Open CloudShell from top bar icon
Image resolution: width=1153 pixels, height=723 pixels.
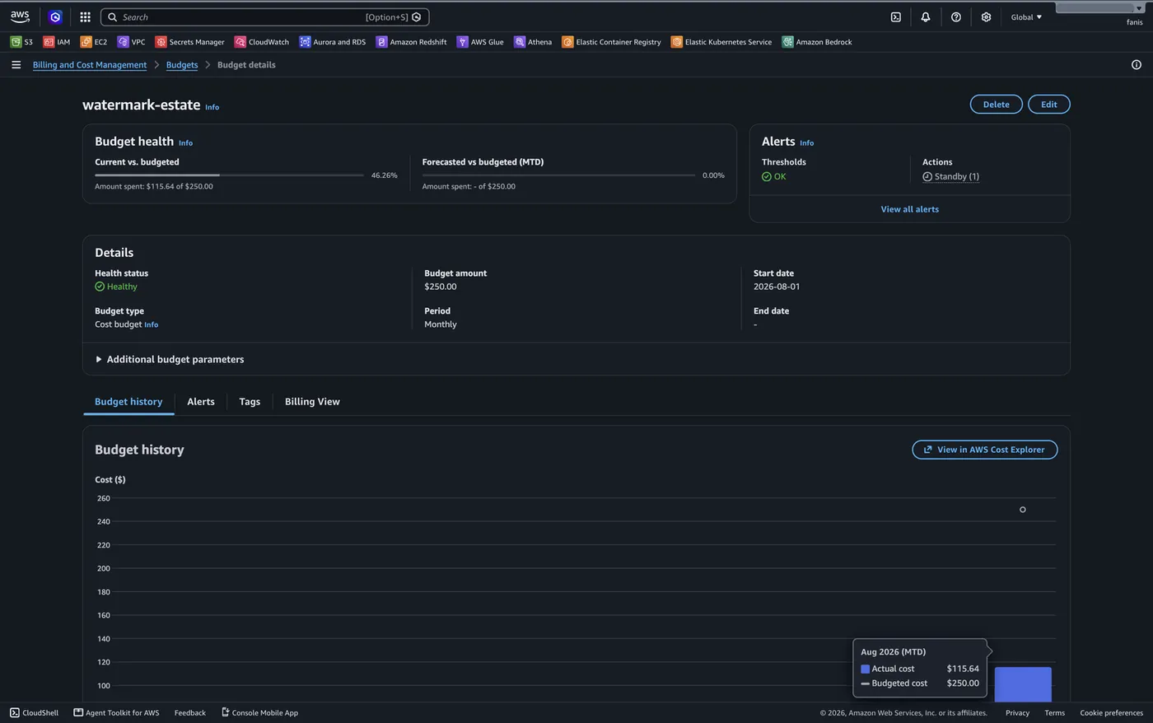click(x=896, y=17)
